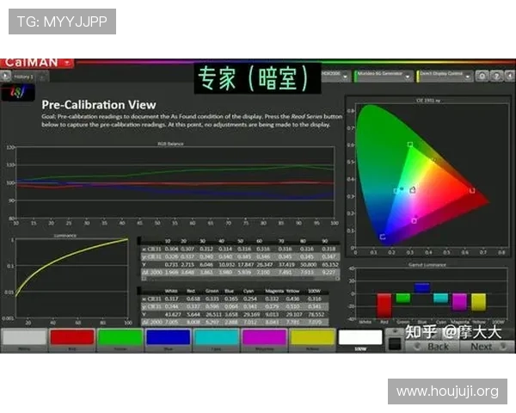Image resolution: width=516 pixels, height=413 pixels.
Task: Click the blue primary target on CIE chart
Action: pyautogui.click(x=383, y=237)
